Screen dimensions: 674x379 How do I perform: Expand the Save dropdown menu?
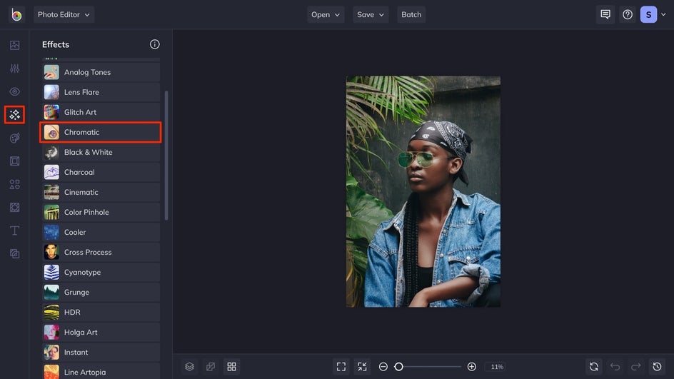371,14
